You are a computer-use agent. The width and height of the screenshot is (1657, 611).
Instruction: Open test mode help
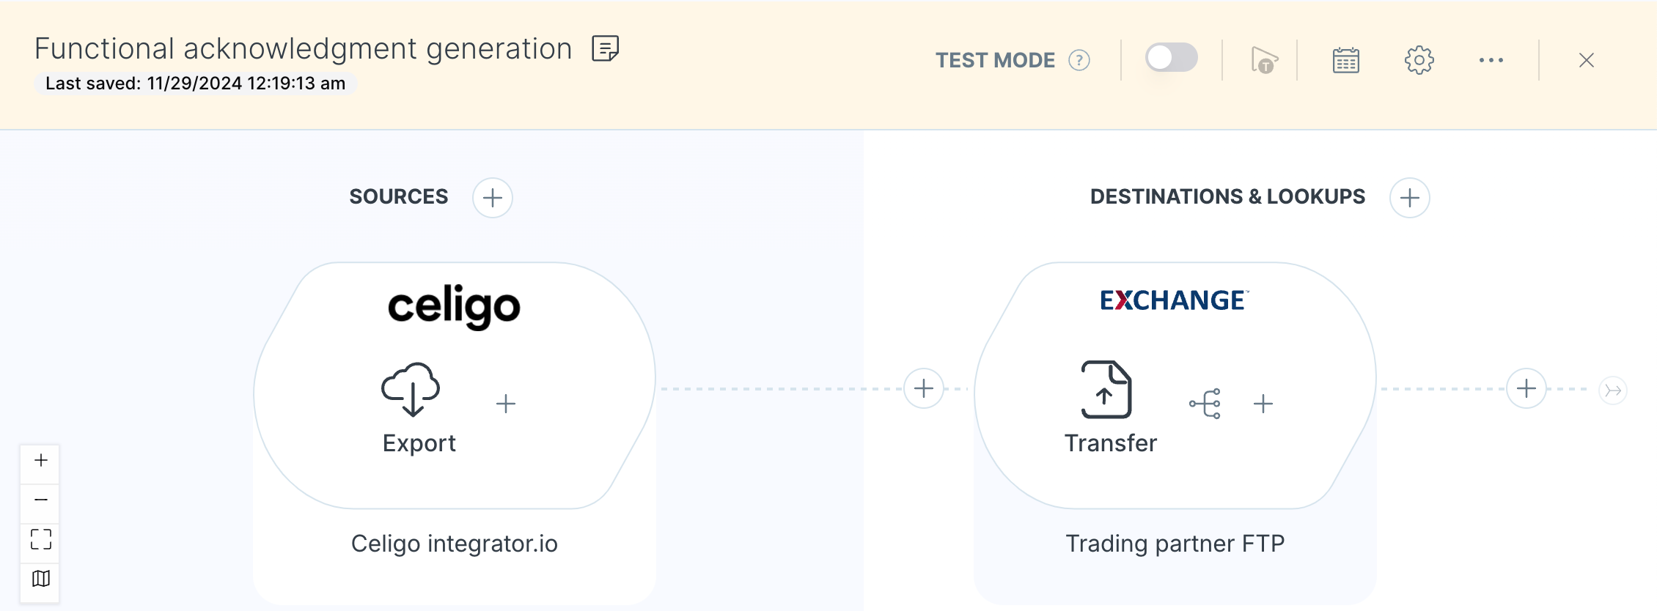[x=1078, y=60]
